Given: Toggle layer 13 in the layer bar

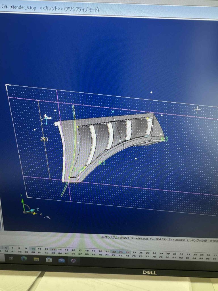Looking at the screenshot, I should tap(53, 250).
